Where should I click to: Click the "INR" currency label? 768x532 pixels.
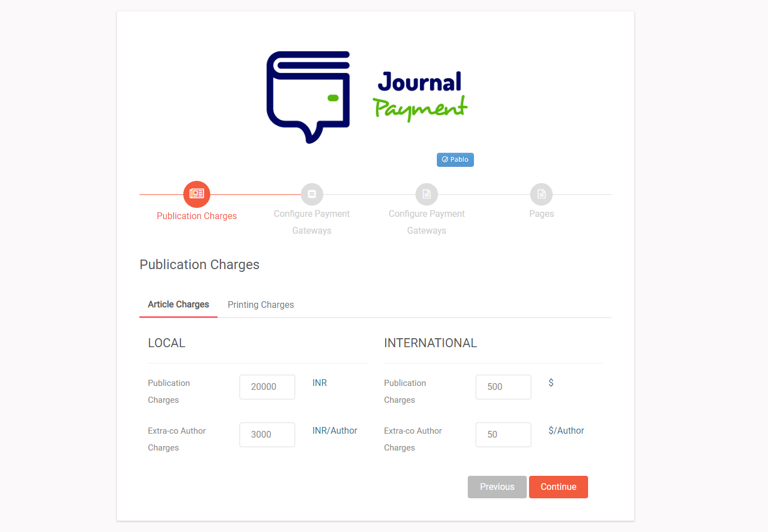point(319,383)
